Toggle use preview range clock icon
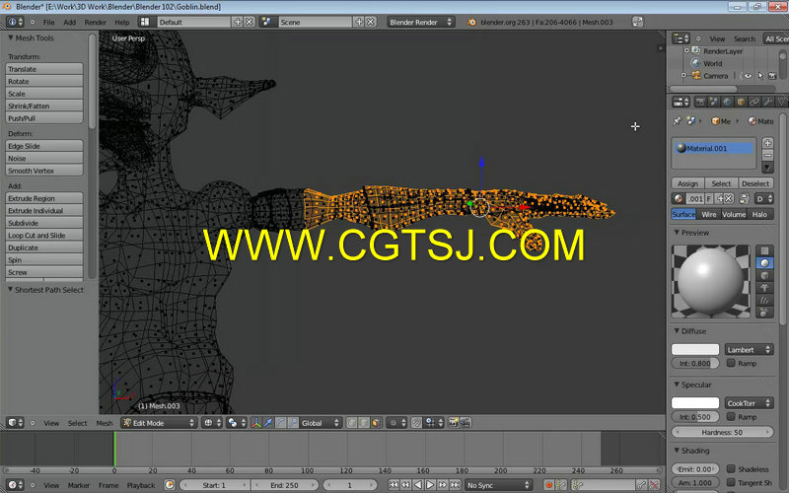 [x=170, y=485]
